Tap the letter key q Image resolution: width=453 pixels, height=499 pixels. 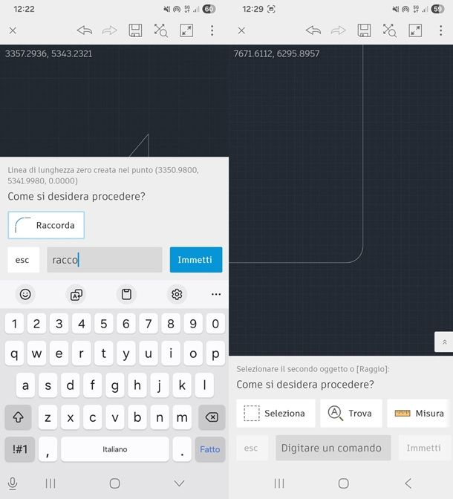(14, 353)
